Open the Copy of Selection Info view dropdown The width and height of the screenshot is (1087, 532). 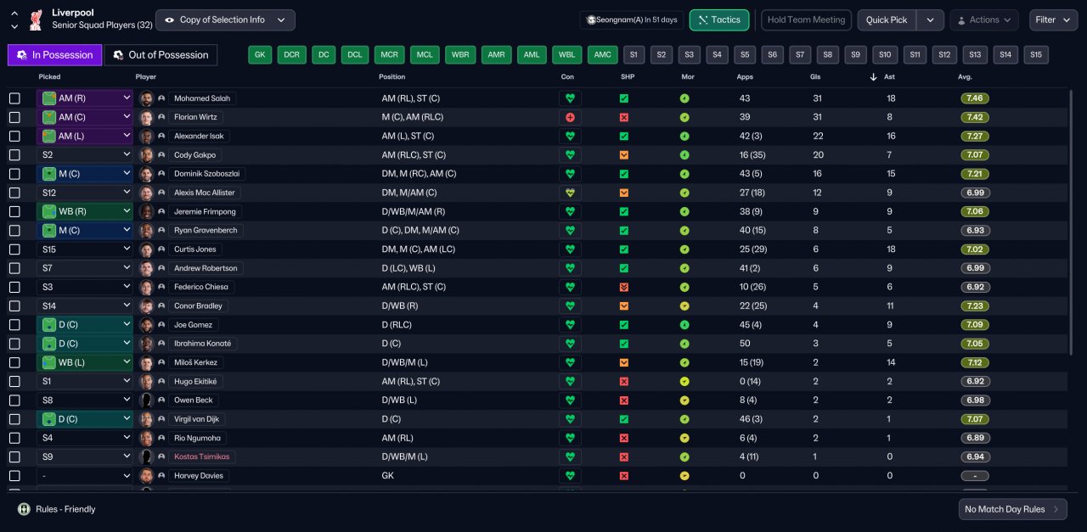pyautogui.click(x=225, y=20)
